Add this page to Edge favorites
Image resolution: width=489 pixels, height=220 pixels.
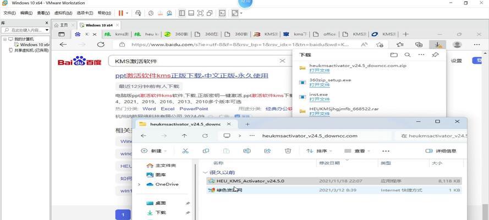click(x=380, y=45)
